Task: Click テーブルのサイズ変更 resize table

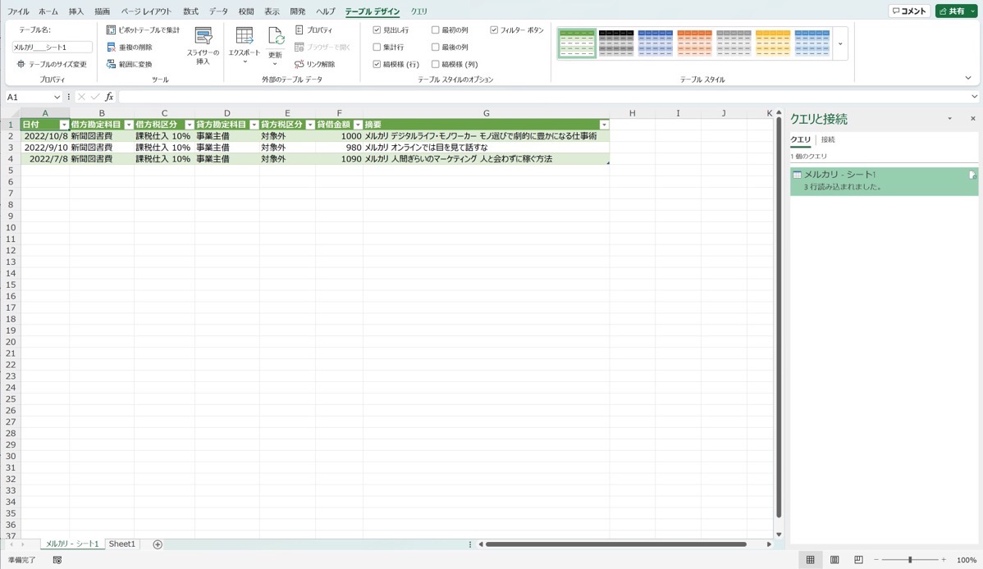Action: pyautogui.click(x=52, y=64)
